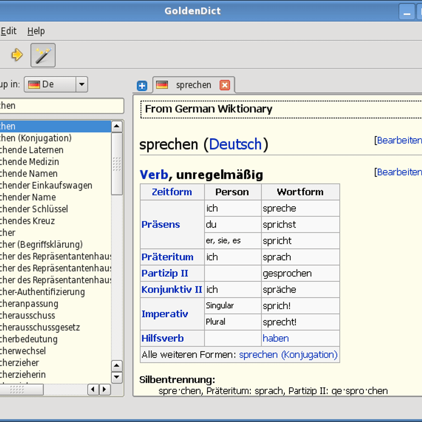
Task: Open the Präteritum link
Action: click(167, 257)
